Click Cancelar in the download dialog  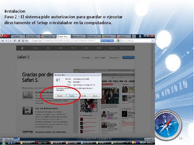83,96
